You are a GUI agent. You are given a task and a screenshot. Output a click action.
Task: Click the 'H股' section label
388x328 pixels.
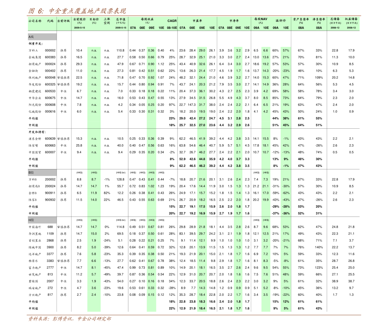pyautogui.click(x=31, y=220)
